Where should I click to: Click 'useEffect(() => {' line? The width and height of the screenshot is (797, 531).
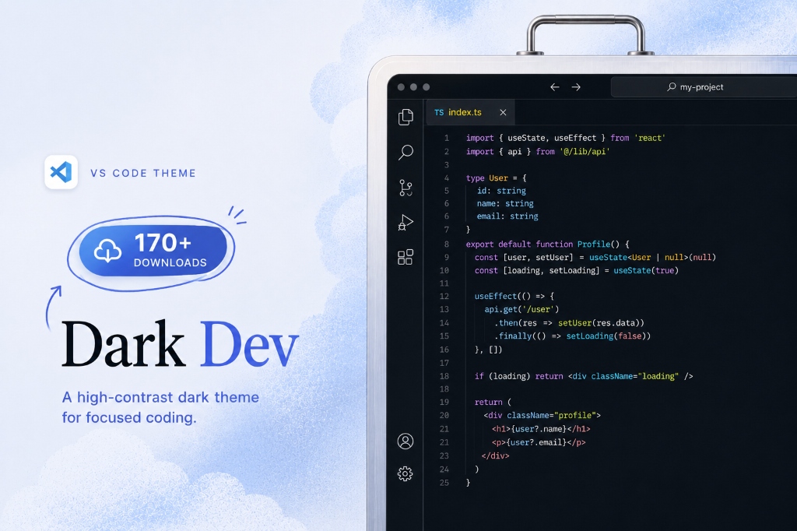click(514, 296)
